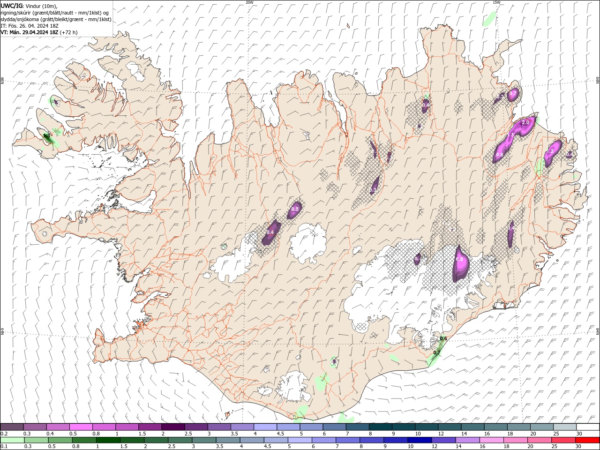Click the 'rigning/skúrir' legend description line

55,13
